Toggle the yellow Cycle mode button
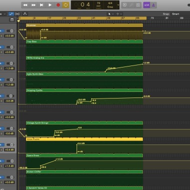This screenshot has height=190, width=190. coord(65,5)
